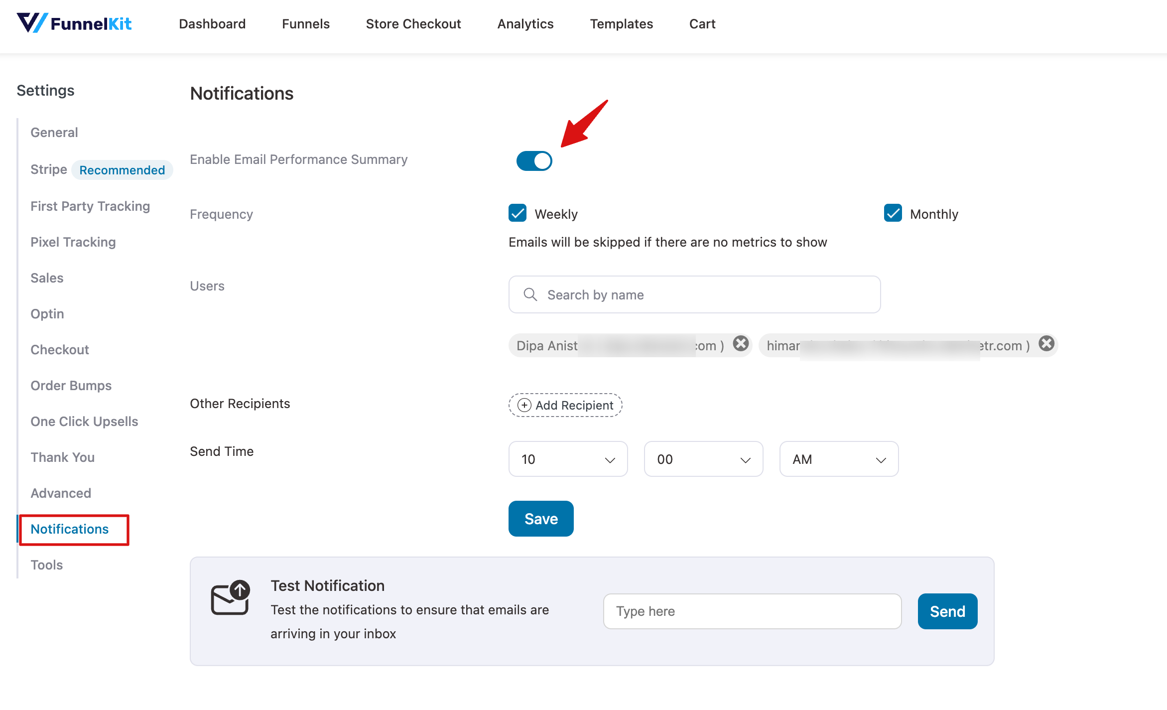Uncheck the Weekly frequency checkbox
Image resolution: width=1167 pixels, height=710 pixels.
[x=518, y=213]
